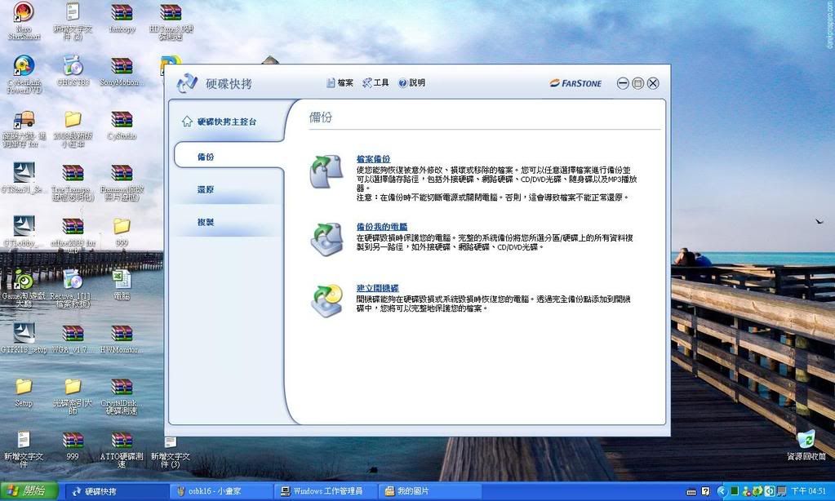Select the GHOST desktop icon
Viewport: 835px width, 501px height.
pyautogui.click(x=73, y=71)
